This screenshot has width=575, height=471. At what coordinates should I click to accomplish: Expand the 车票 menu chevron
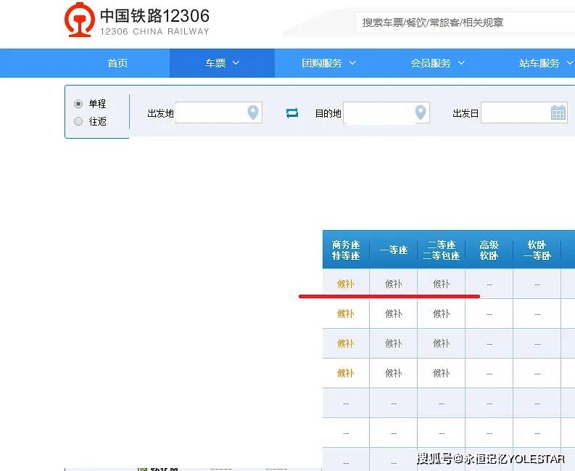tap(236, 63)
